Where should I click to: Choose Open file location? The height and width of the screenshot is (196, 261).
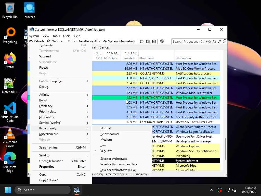tap(61, 161)
